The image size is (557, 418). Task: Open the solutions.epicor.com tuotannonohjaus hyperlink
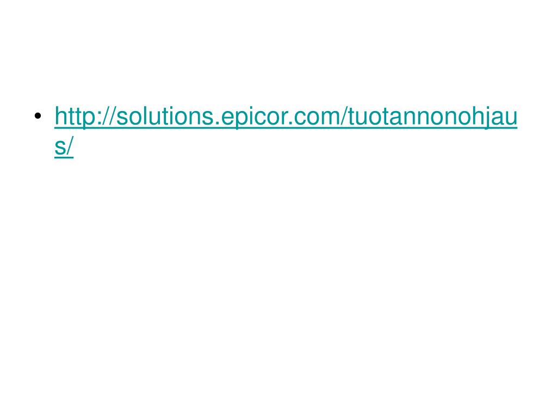click(x=286, y=116)
